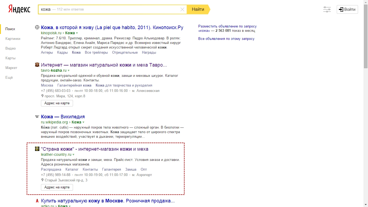Click the Яндекс logo
368x207 pixels.
pyautogui.click(x=19, y=9)
